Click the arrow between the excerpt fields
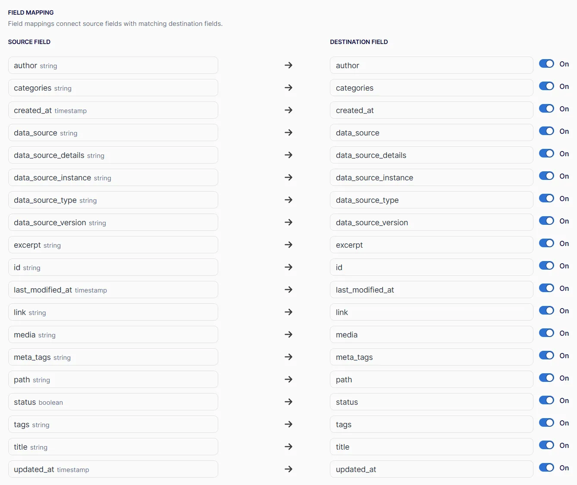This screenshot has height=485, width=577. coord(288,245)
